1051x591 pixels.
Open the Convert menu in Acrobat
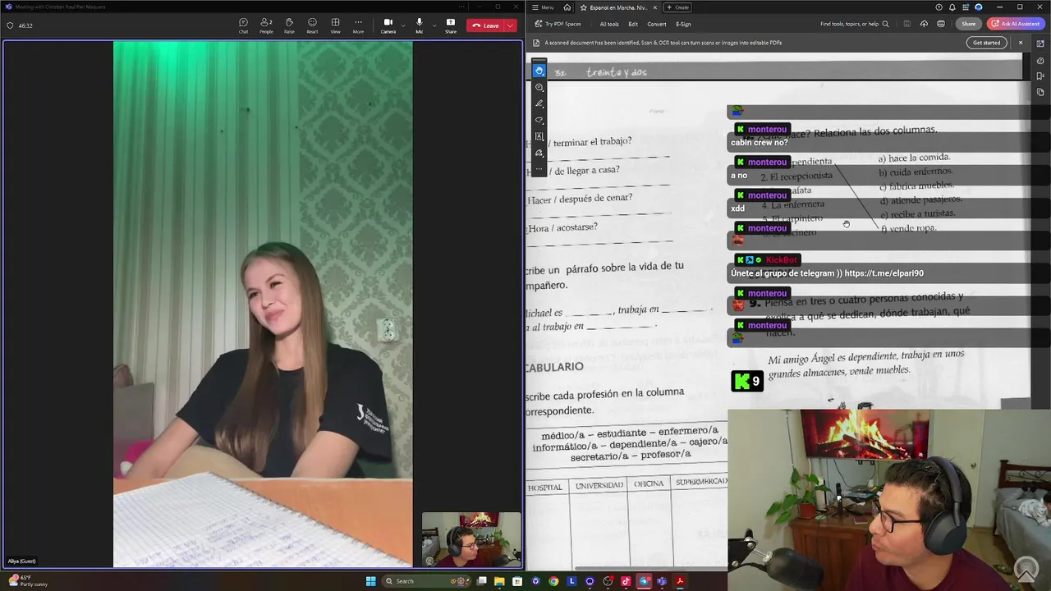657,24
